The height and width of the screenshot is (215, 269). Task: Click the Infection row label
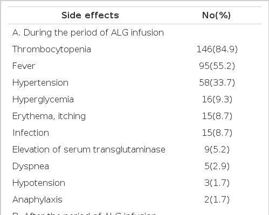point(31,133)
